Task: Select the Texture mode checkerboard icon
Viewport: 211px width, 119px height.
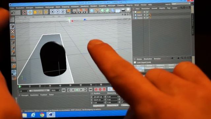Action: (x=13, y=32)
